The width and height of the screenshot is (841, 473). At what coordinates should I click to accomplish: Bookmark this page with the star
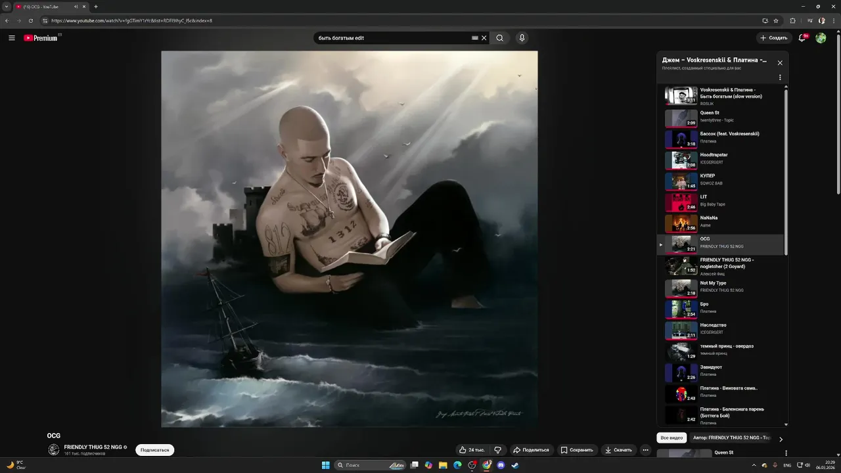pyautogui.click(x=776, y=20)
